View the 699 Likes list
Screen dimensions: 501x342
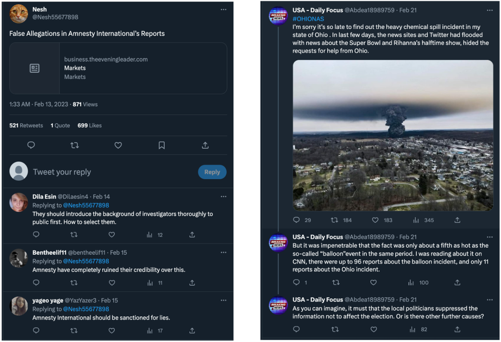89,126
